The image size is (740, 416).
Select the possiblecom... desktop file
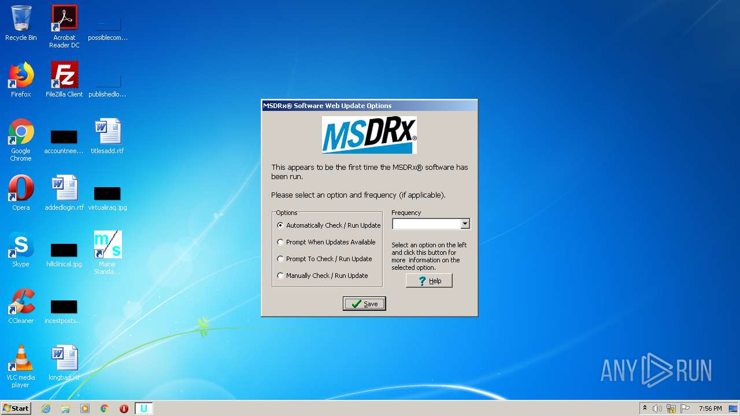108,27
